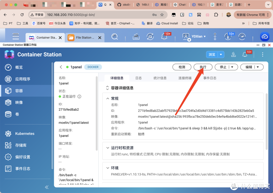This screenshot has height=193, width=273.
Task: Click the 执行 button
Action: pos(203,67)
